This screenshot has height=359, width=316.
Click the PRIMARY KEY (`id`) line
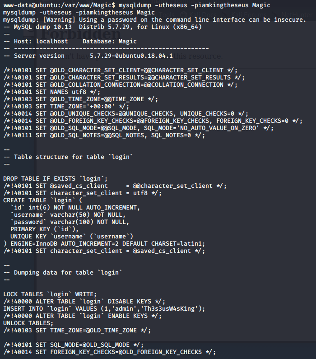[x=44, y=229]
